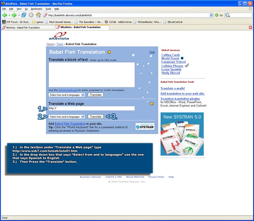The width and height of the screenshot is (254, 221).
Task: Open the ESF Forum bookmark icon
Action: [x=4, y=22]
